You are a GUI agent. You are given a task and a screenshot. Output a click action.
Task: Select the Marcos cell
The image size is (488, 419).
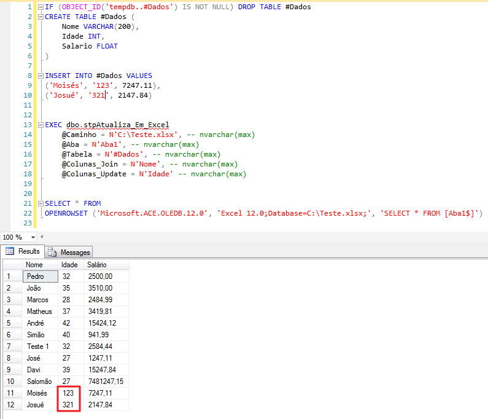pos(40,300)
